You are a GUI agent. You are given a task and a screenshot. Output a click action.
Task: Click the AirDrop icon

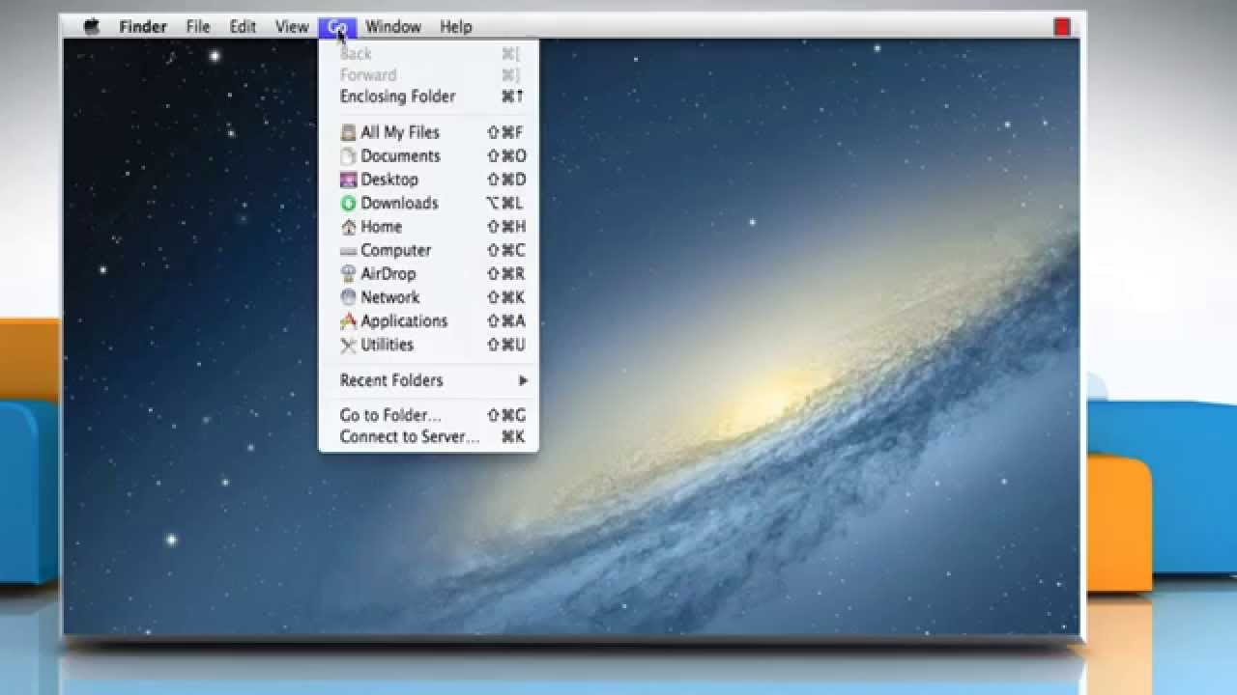[x=349, y=274]
